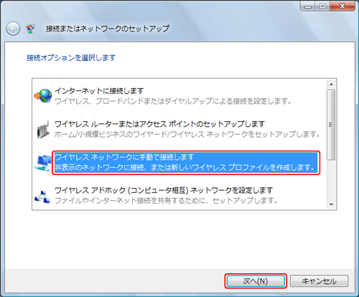Click the globe internet connection icon

43,95
